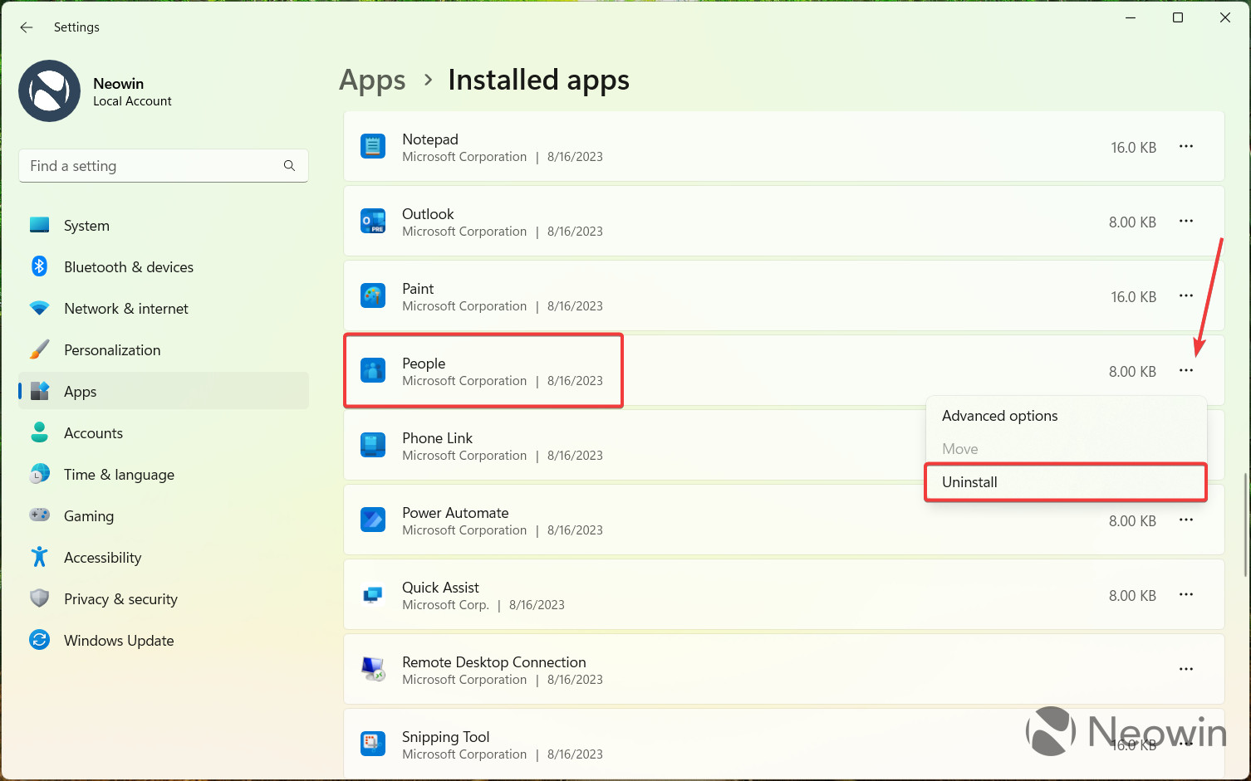This screenshot has width=1251, height=781.
Task: Click the Apps breadcrumb link
Action: 372,79
